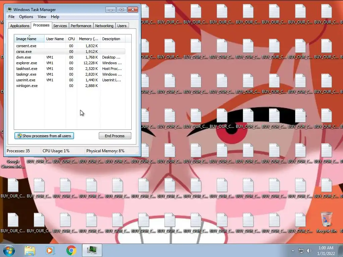This screenshot has width=343, height=257.
Task: Open the File menu
Action: 11,17
